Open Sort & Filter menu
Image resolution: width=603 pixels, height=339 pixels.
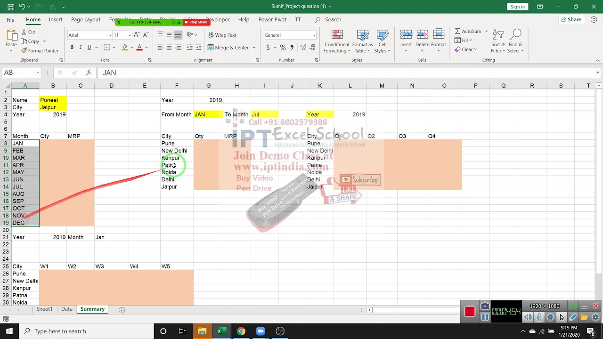(498, 41)
